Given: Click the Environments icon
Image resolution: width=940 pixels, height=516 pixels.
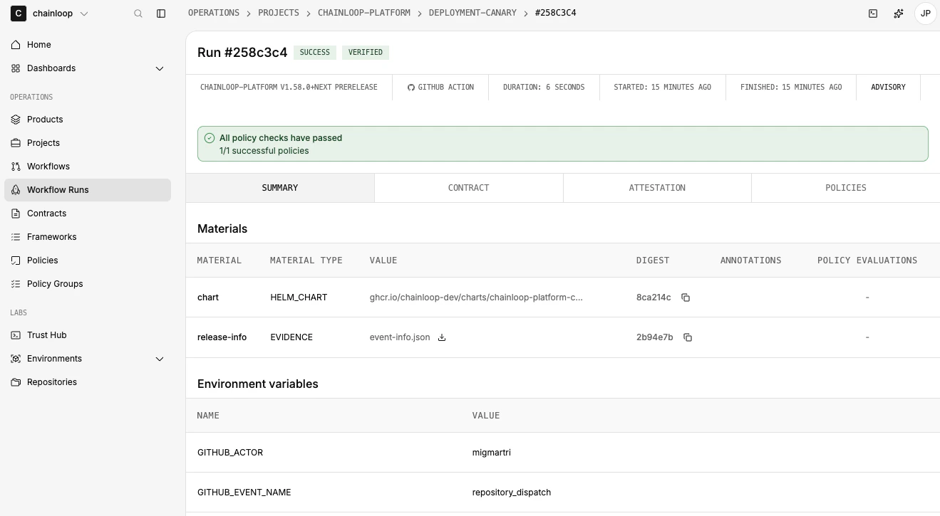Looking at the screenshot, I should (16, 359).
